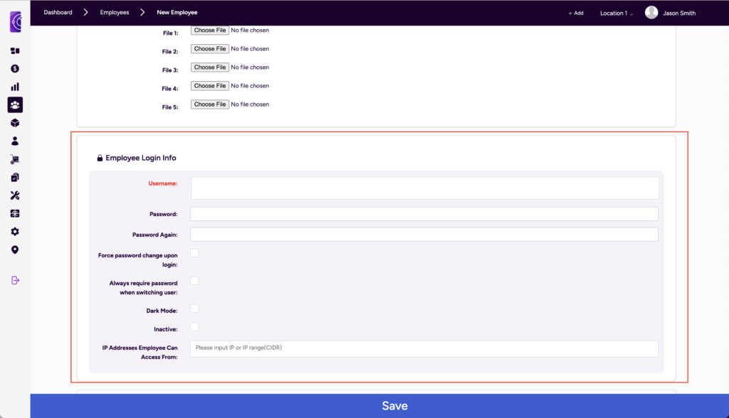Click the "File 1:" label
Screen dimensions: 729x418
(x=170, y=33)
